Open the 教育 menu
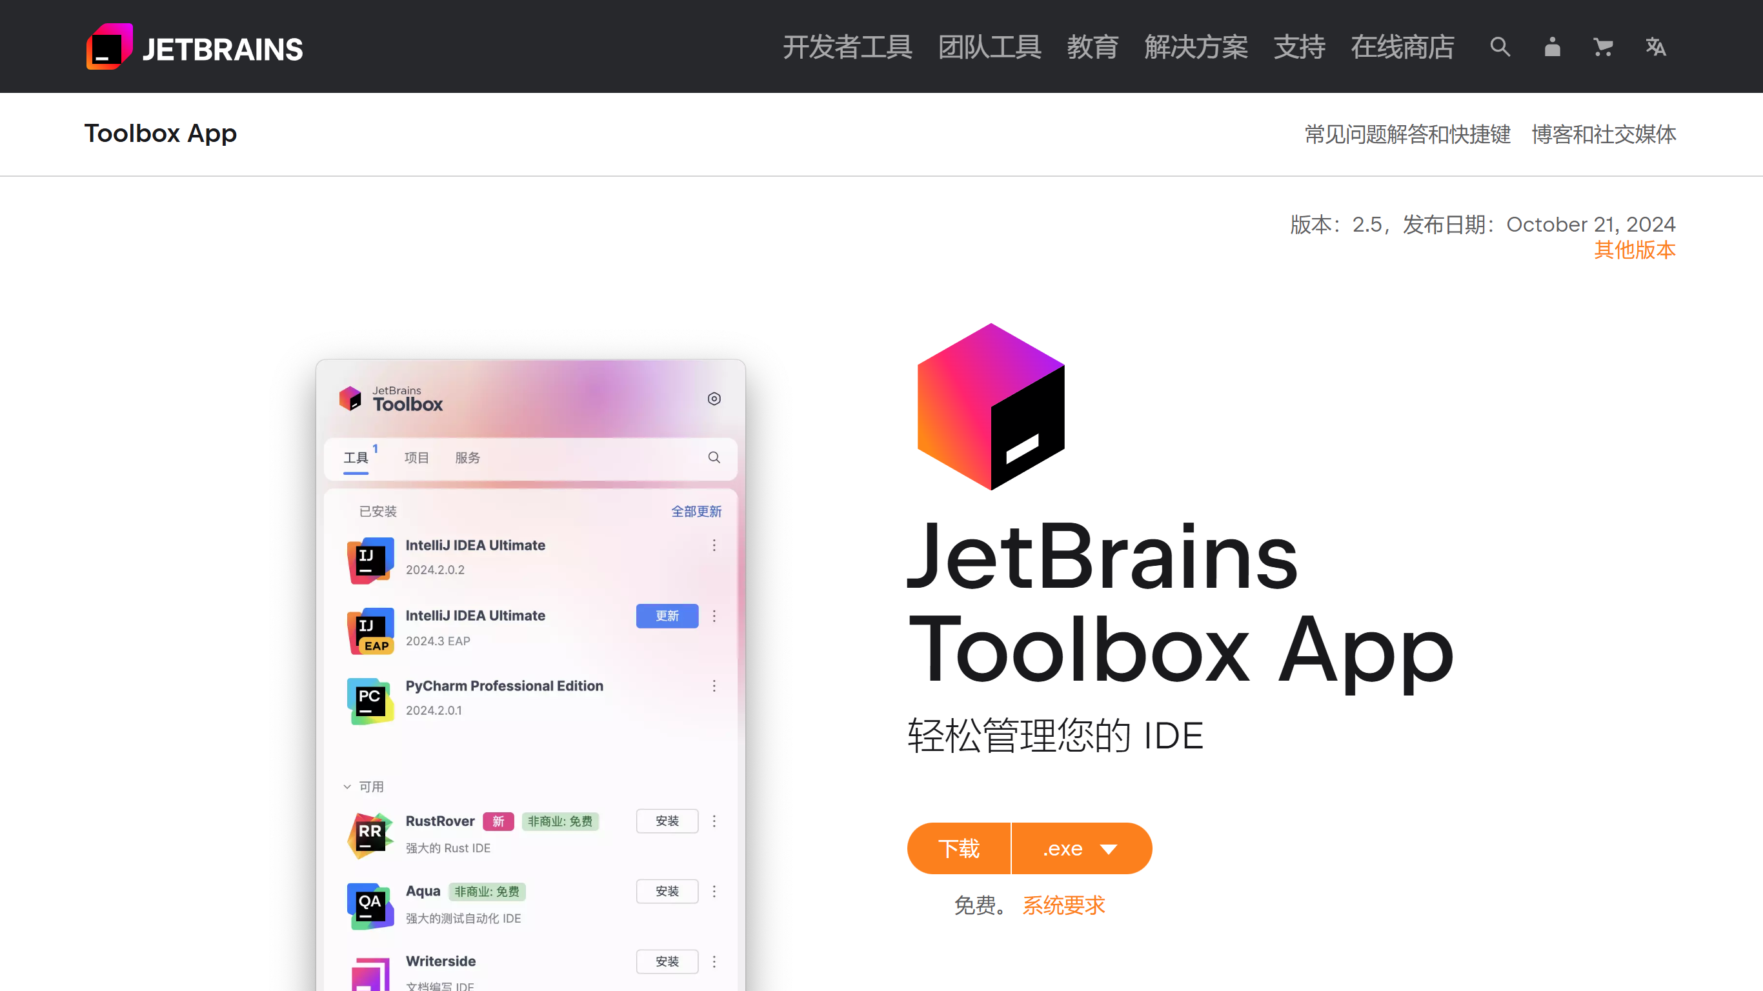 tap(1093, 47)
